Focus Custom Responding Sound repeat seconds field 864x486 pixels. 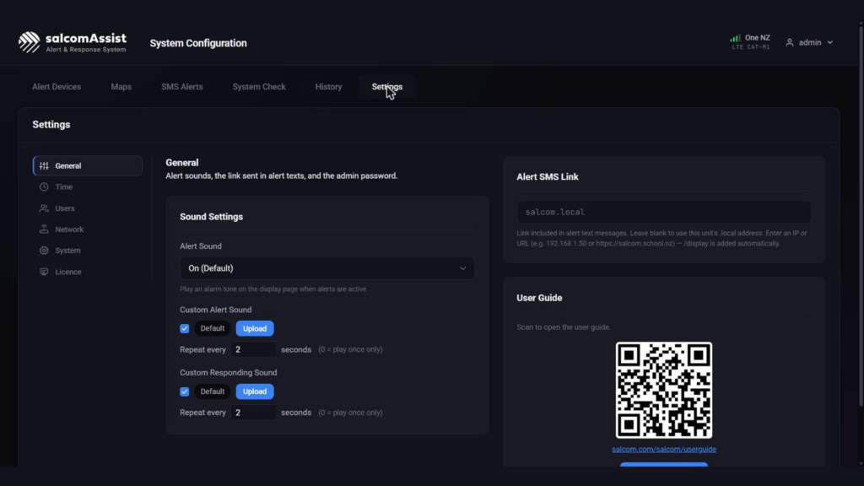pyautogui.click(x=253, y=413)
